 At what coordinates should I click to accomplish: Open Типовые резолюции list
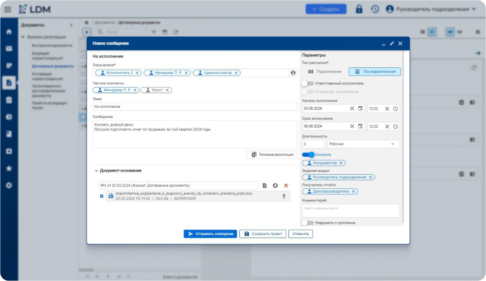[x=272, y=155]
